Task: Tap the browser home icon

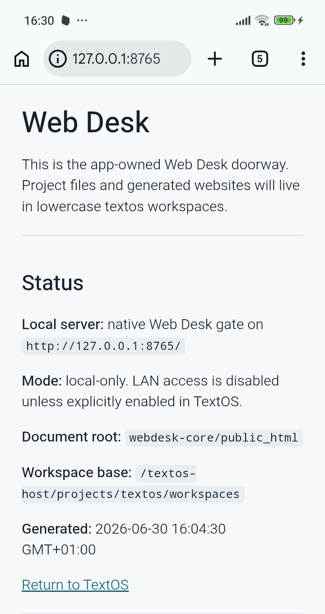Action: click(22, 59)
